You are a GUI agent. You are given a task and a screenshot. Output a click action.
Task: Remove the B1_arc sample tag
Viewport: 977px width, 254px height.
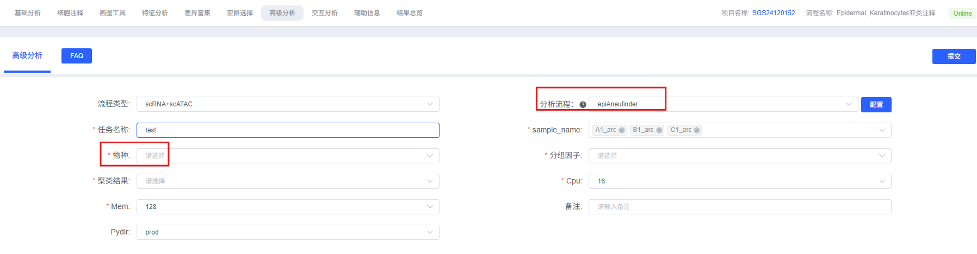tap(659, 130)
